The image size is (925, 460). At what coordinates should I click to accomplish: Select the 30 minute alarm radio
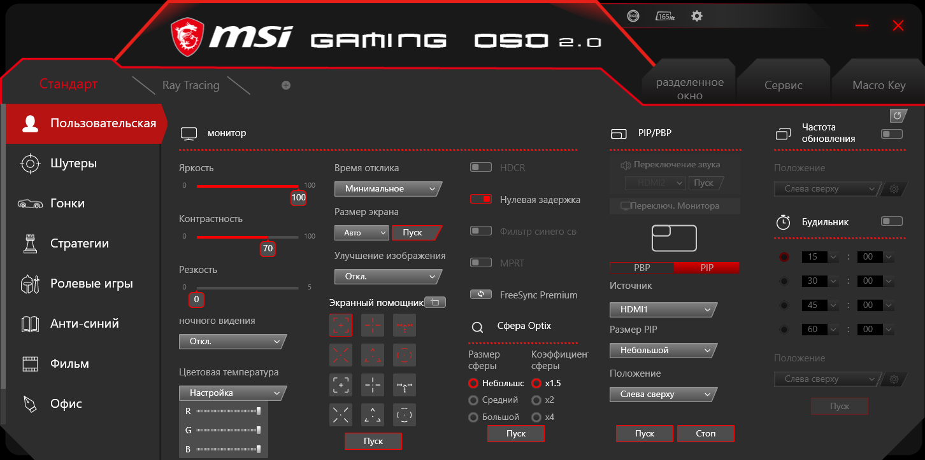(x=784, y=281)
